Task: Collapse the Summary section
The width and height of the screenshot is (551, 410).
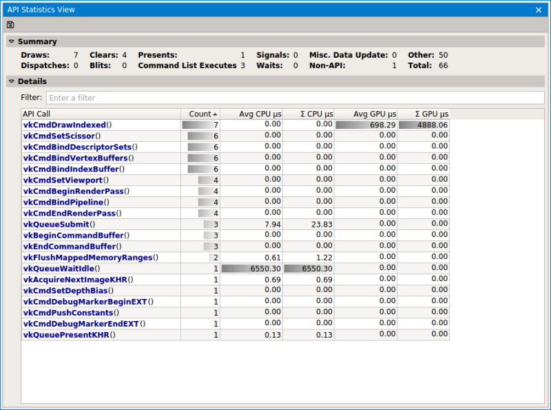Action: [x=12, y=41]
